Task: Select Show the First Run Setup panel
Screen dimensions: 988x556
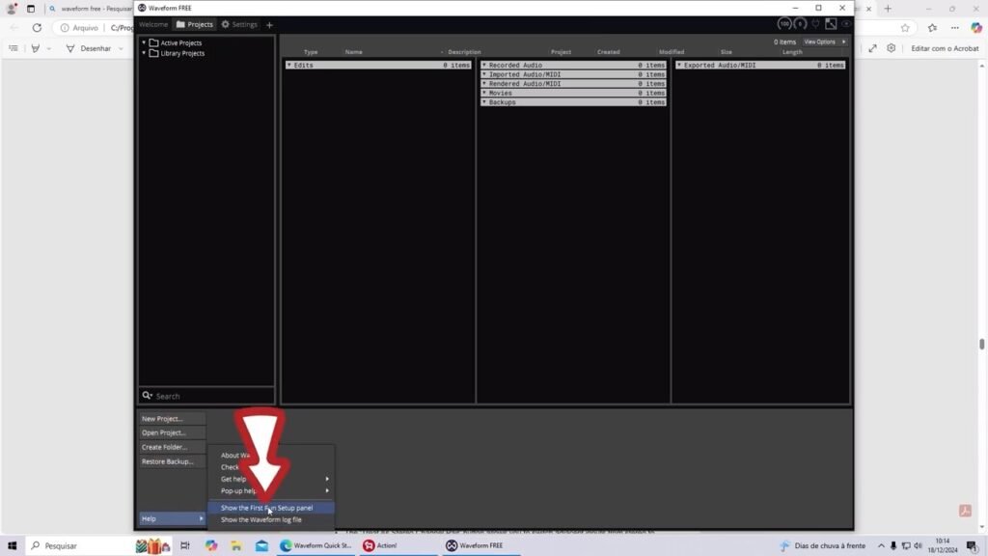Action: pos(271,508)
